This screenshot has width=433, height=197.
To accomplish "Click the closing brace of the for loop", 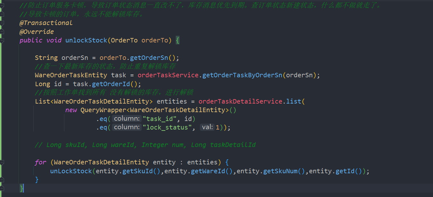I will 37,180.
